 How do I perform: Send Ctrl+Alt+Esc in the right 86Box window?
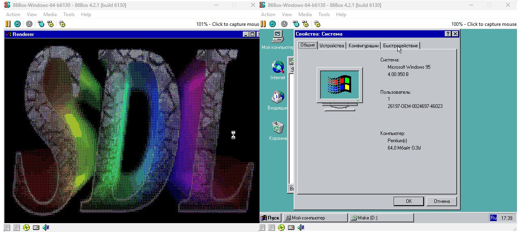coord(306,24)
